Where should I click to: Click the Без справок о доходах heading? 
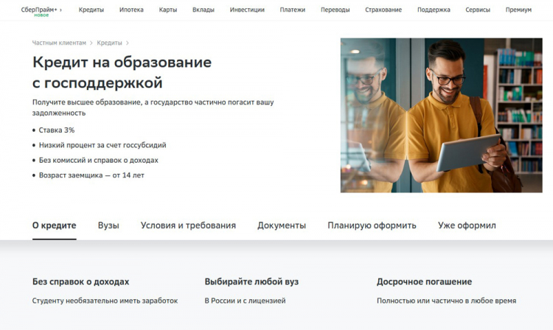click(81, 281)
